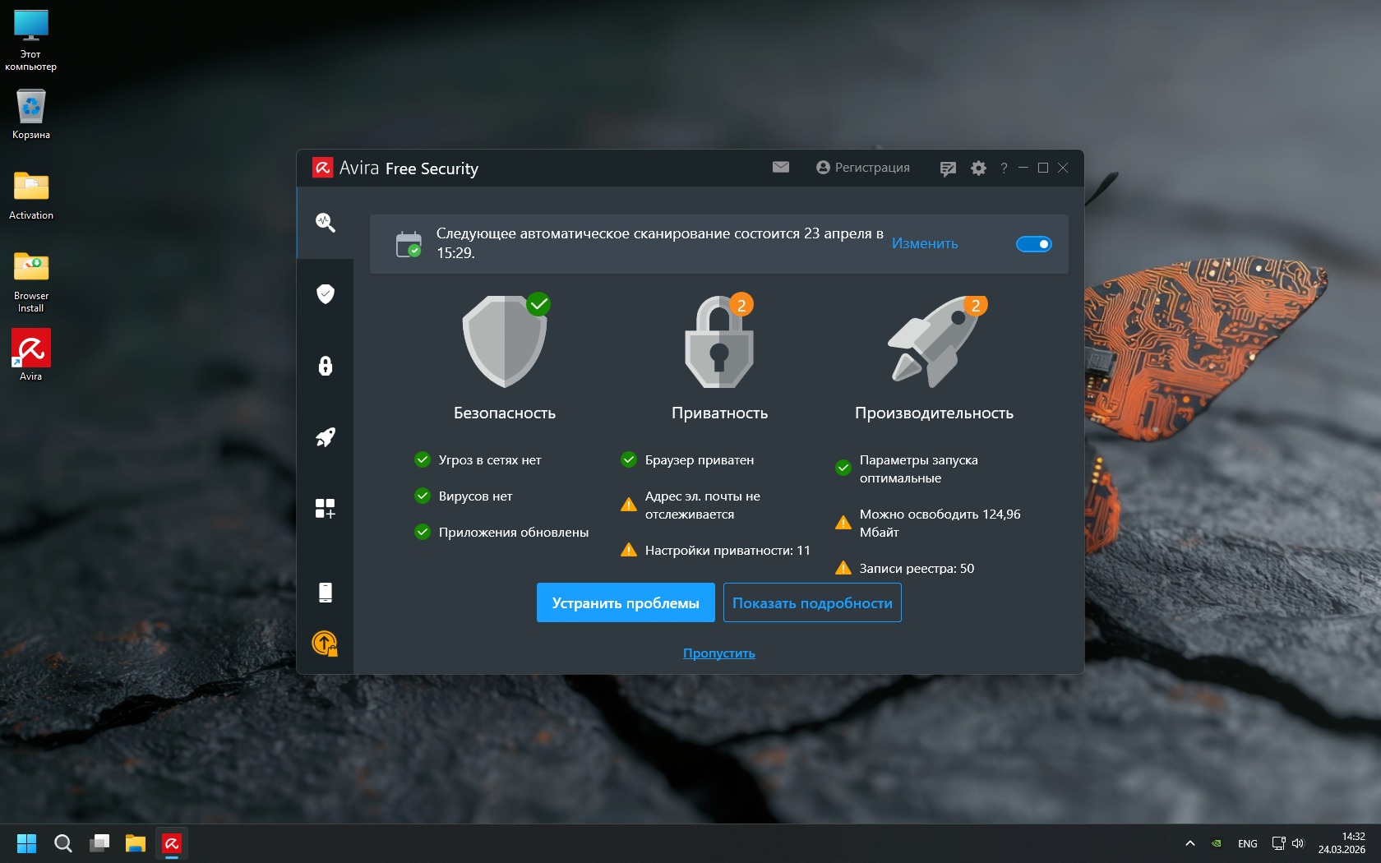Open the mobile device sidebar icon
Screen dimensions: 1381x863
(x=326, y=592)
